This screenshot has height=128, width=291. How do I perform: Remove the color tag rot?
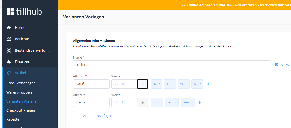click(x=160, y=102)
